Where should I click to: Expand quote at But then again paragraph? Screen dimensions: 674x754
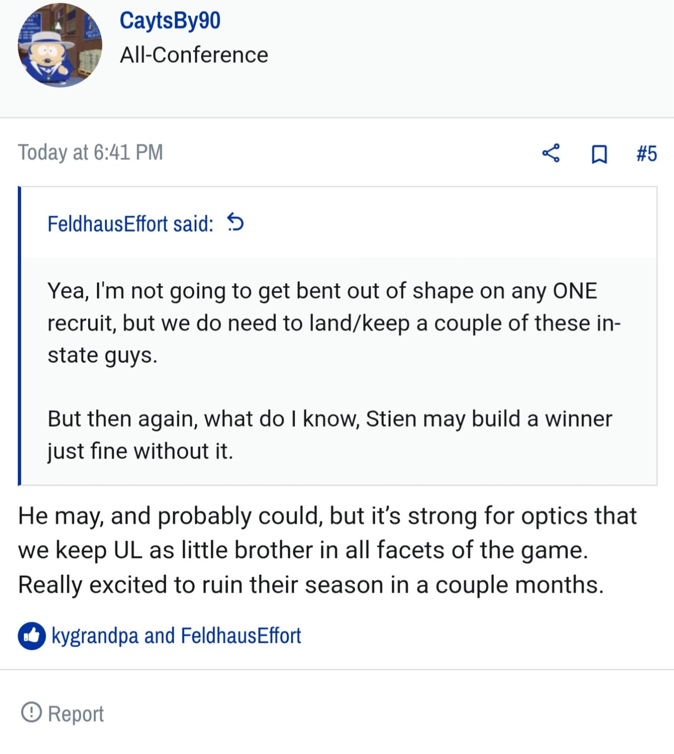point(330,434)
